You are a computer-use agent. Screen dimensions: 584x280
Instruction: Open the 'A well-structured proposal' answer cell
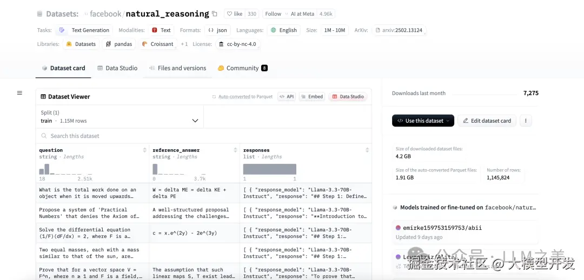tap(195, 213)
